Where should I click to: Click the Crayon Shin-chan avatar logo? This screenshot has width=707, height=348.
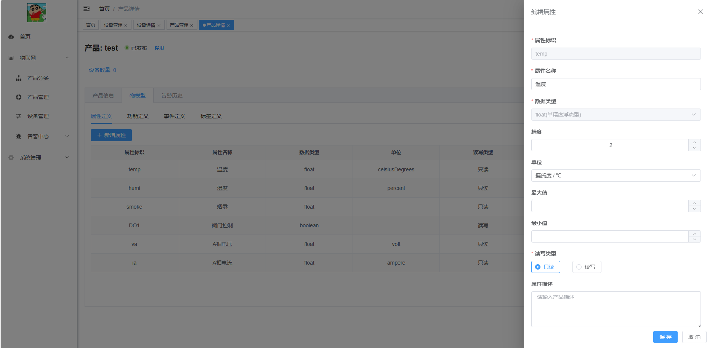(37, 13)
